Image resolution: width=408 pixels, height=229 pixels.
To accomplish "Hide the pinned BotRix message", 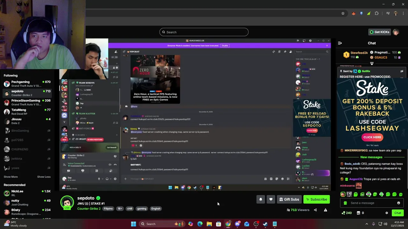I will [x=402, y=71].
